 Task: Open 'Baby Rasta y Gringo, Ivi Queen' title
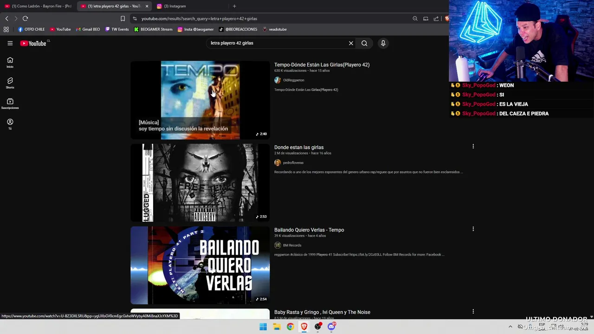tap(322, 312)
